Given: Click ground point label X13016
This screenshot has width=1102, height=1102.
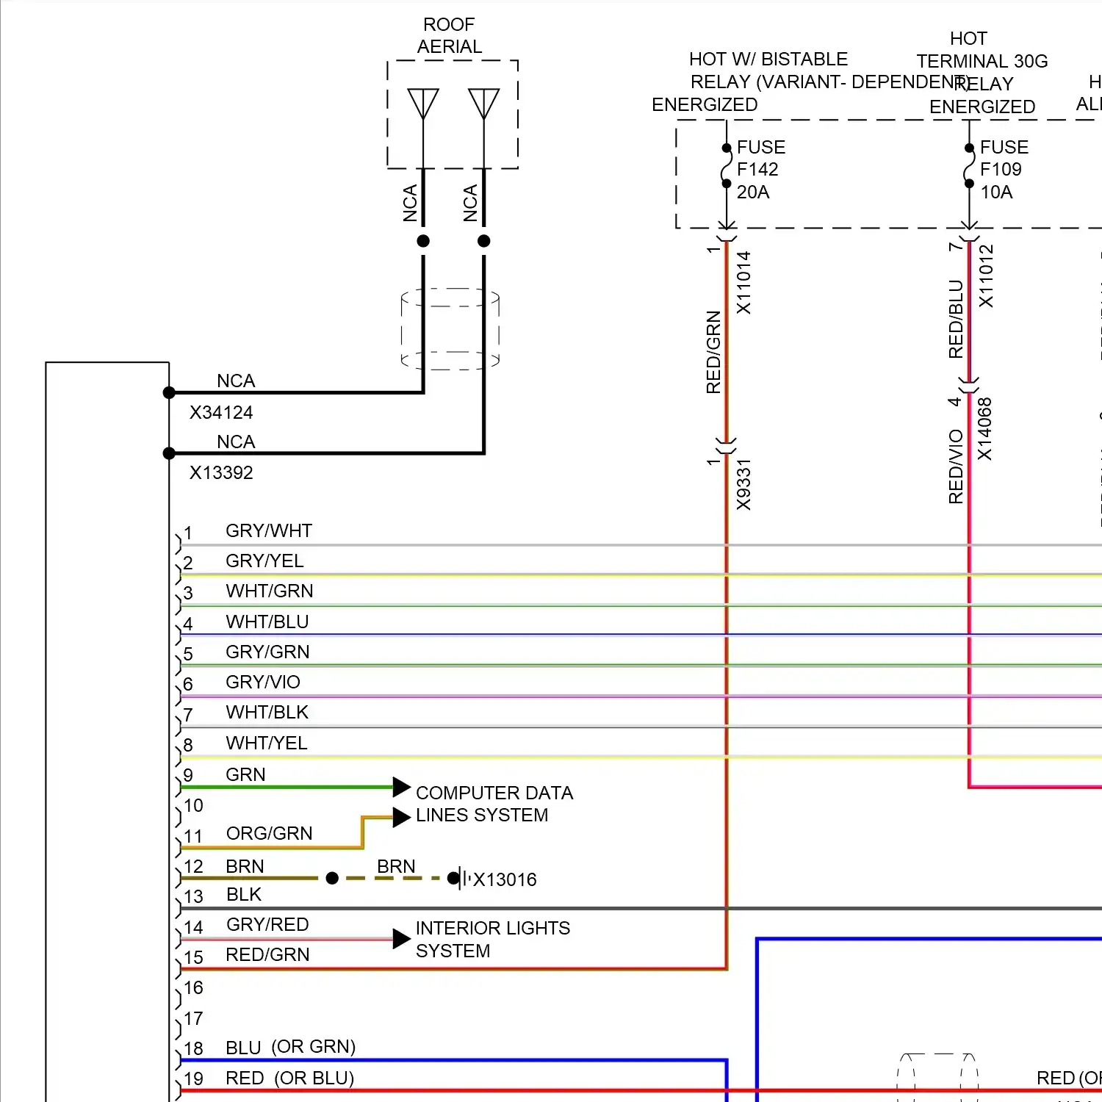Looking at the screenshot, I should click(x=505, y=879).
